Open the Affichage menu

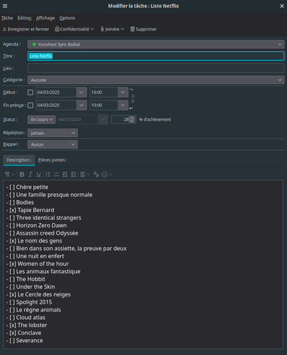click(45, 18)
